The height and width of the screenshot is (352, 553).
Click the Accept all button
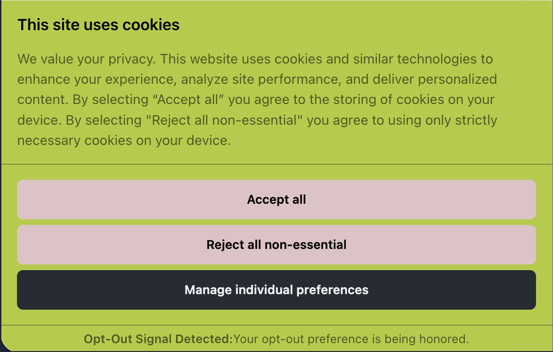(x=276, y=200)
